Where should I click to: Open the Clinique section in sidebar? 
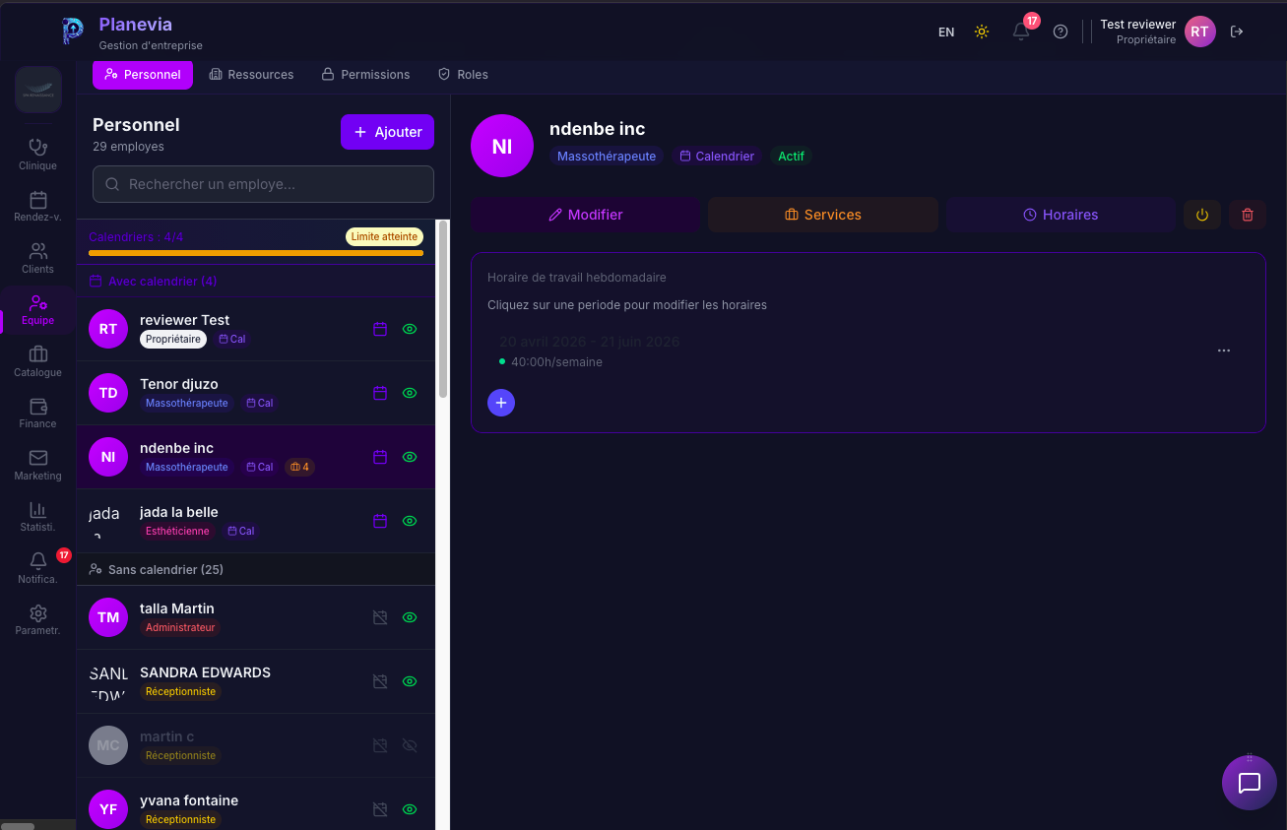[x=37, y=155]
